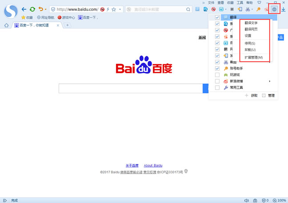Choose 翻译文字 from context menu
The image size is (288, 203).
(251, 23)
